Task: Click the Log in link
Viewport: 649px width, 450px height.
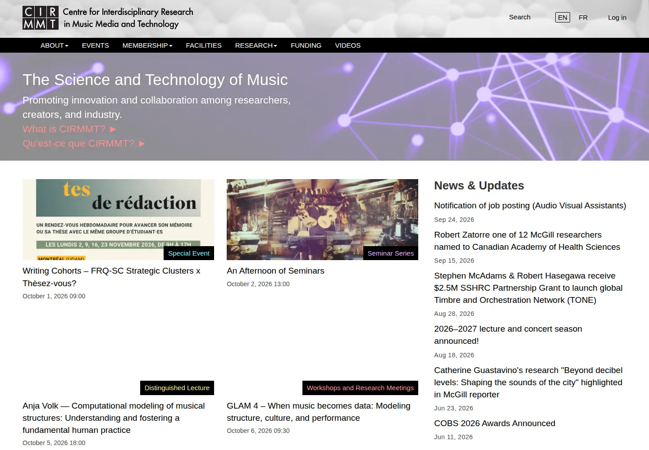Action: 617,18
